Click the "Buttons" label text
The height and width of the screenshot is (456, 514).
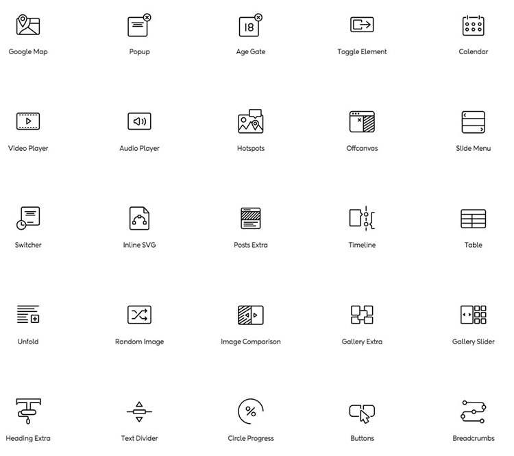click(x=362, y=438)
